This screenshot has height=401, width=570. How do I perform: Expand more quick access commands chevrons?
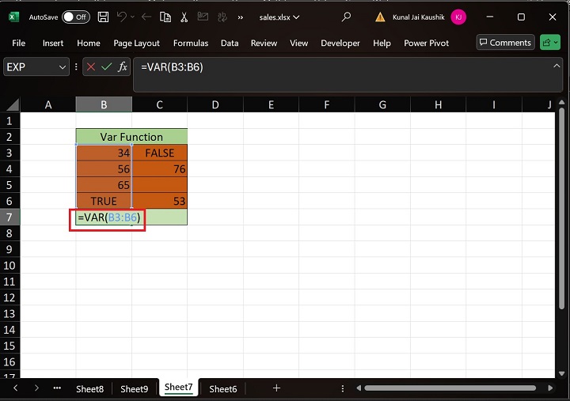241,17
